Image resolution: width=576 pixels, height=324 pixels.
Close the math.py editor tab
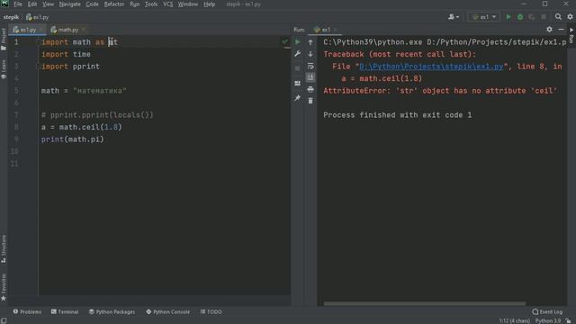84,30
